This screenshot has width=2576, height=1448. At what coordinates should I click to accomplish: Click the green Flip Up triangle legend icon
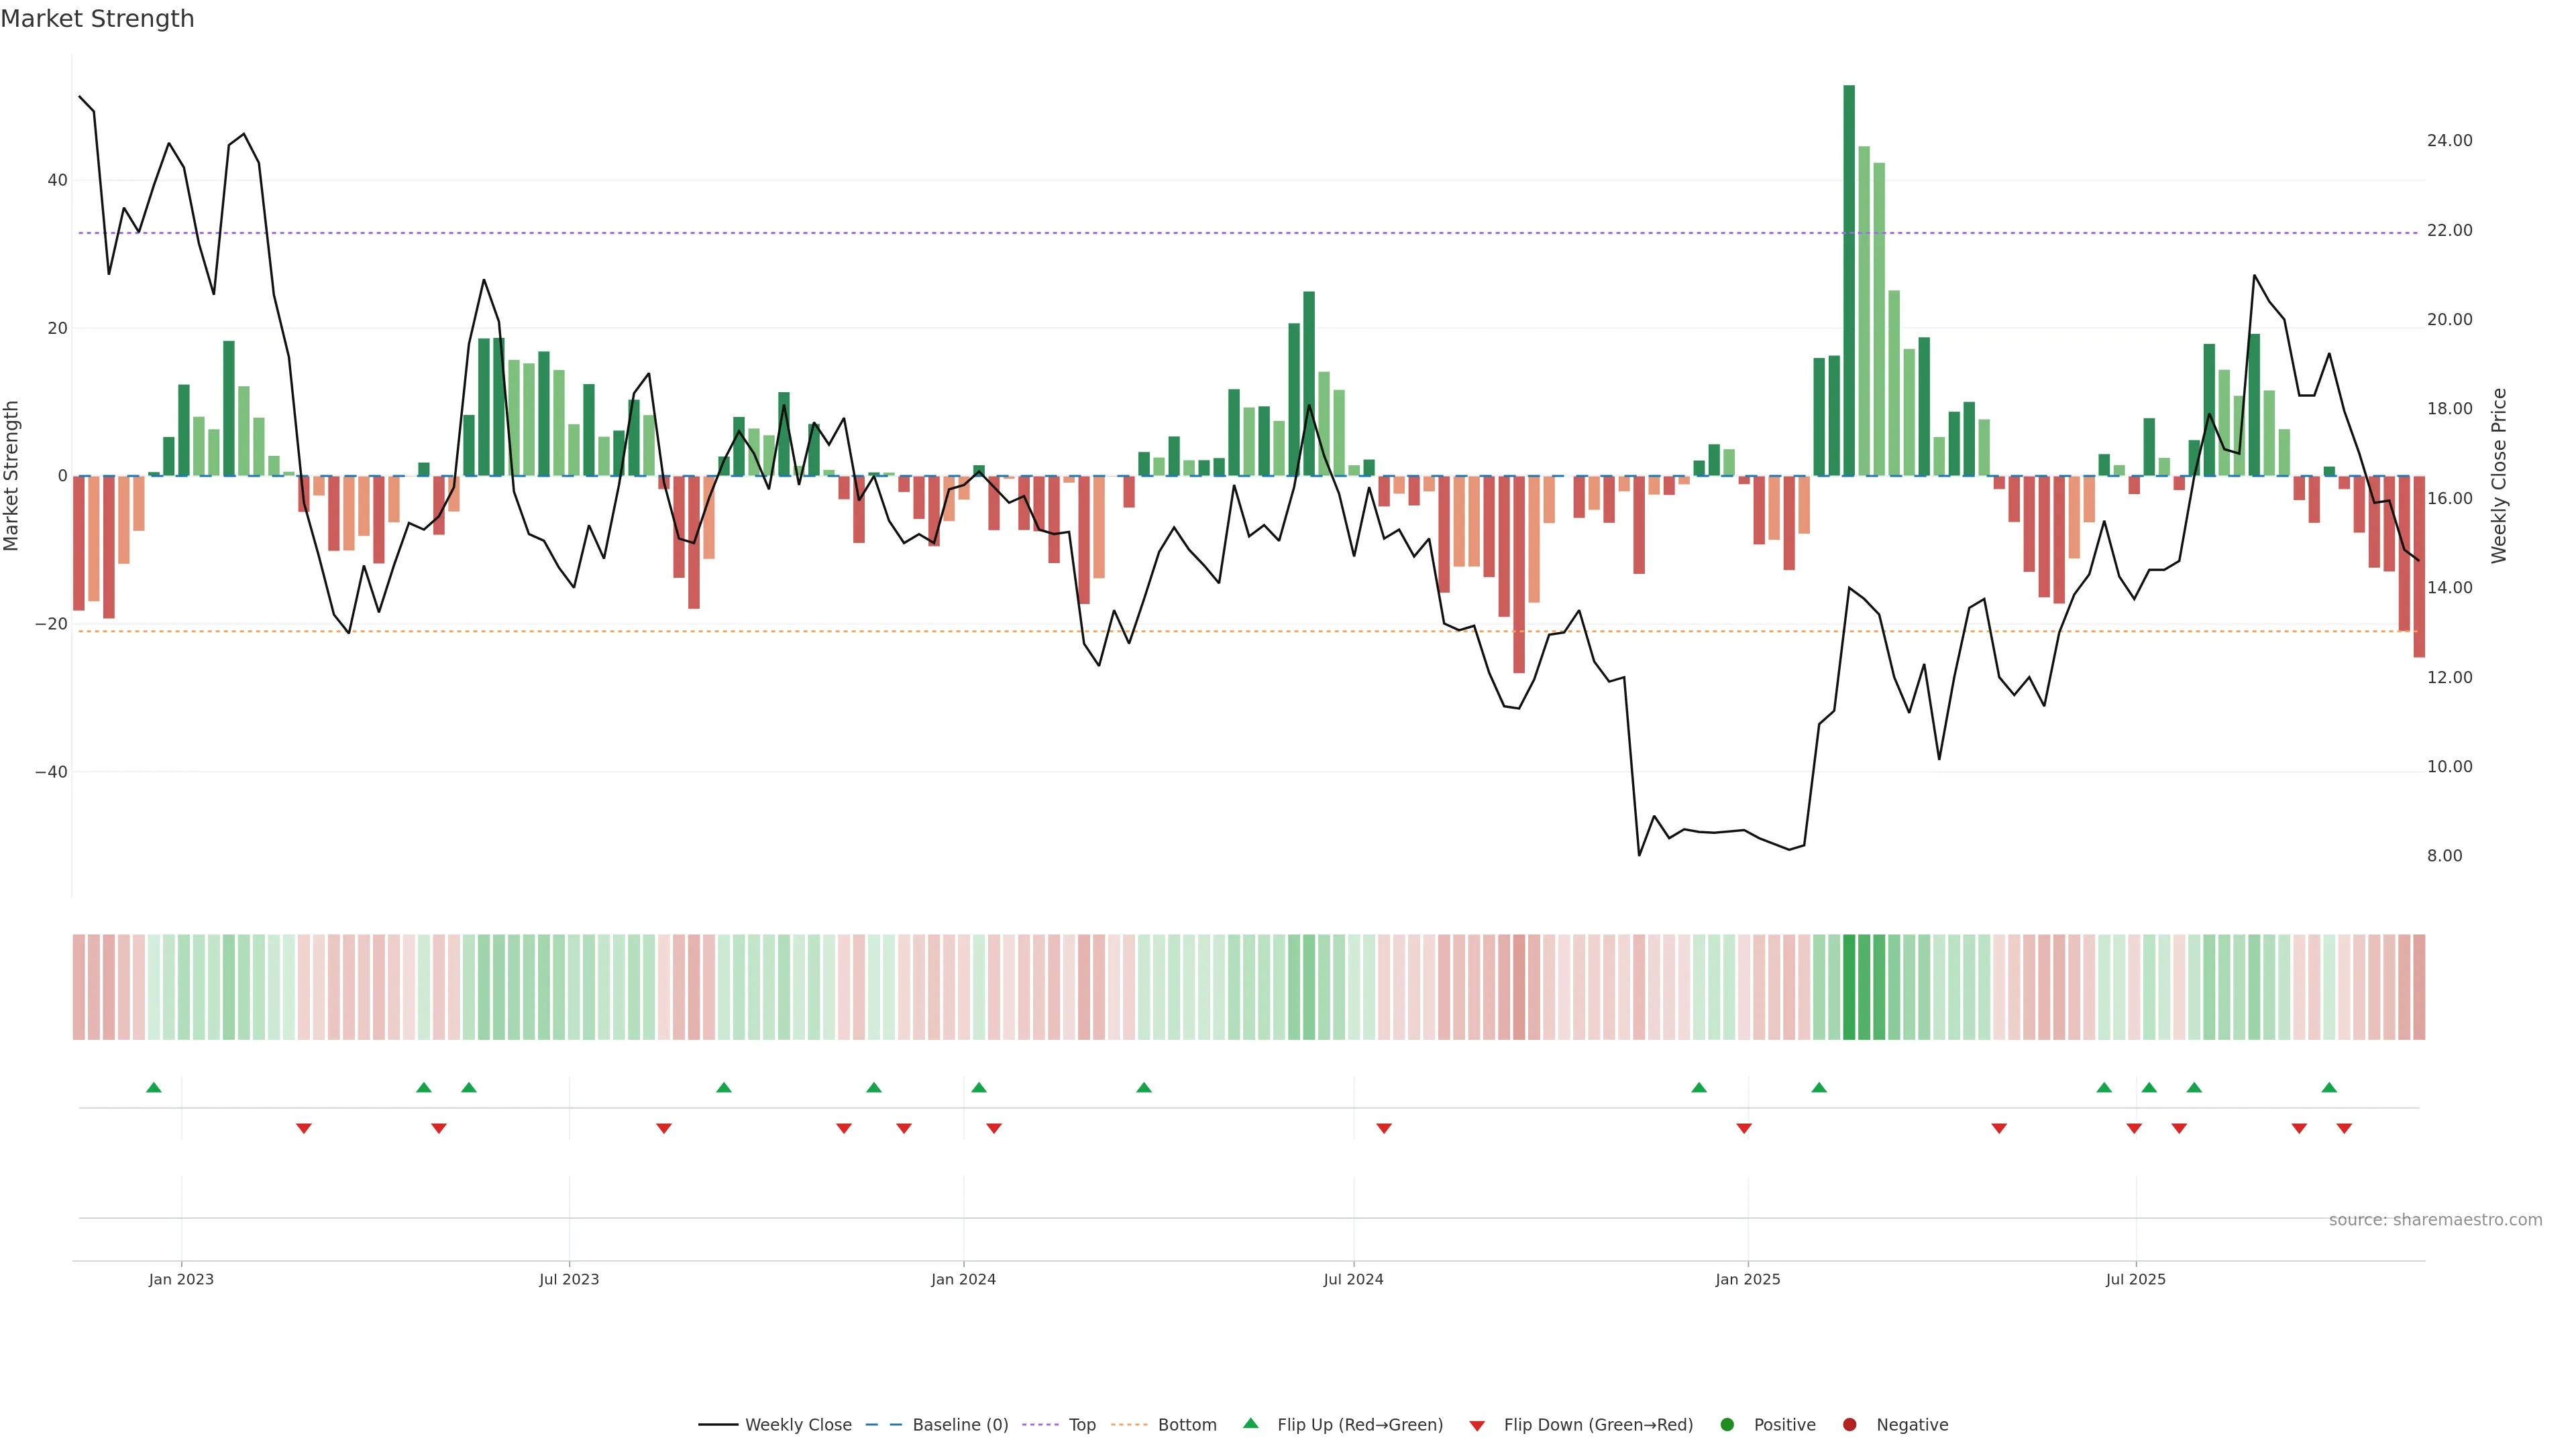click(1250, 1423)
